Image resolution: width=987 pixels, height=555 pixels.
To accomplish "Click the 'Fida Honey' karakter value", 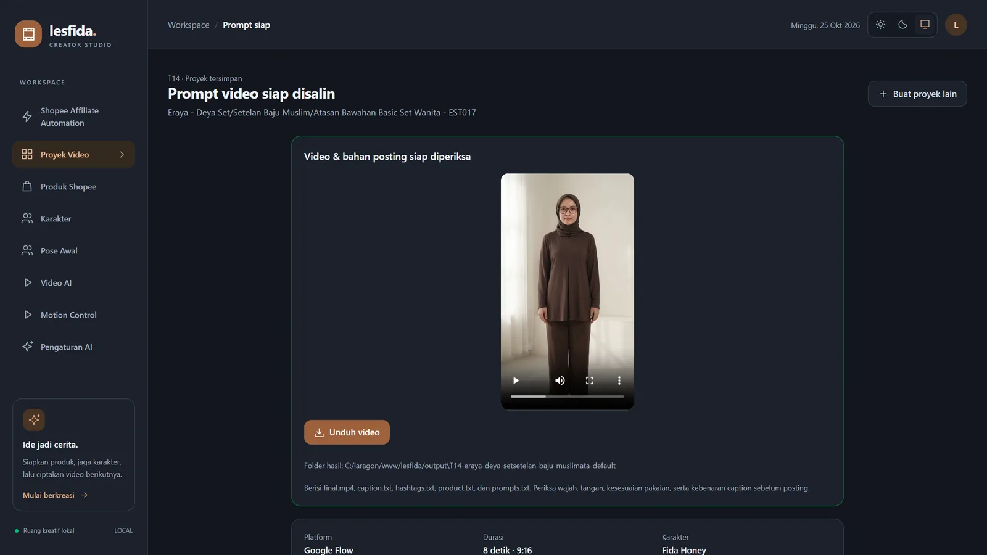I will [684, 550].
